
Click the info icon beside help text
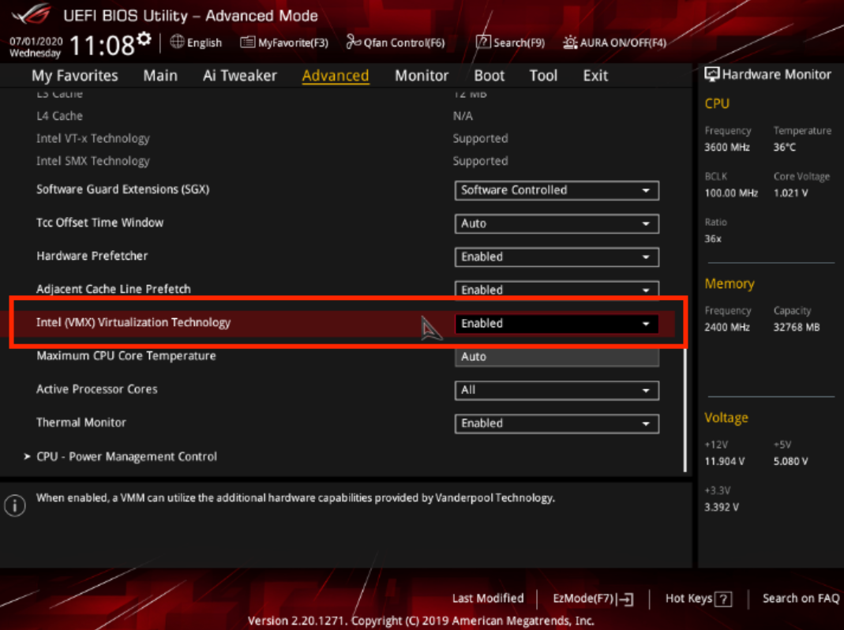coord(14,505)
